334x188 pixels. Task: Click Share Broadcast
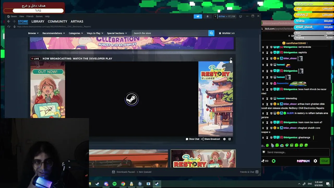tap(210, 139)
